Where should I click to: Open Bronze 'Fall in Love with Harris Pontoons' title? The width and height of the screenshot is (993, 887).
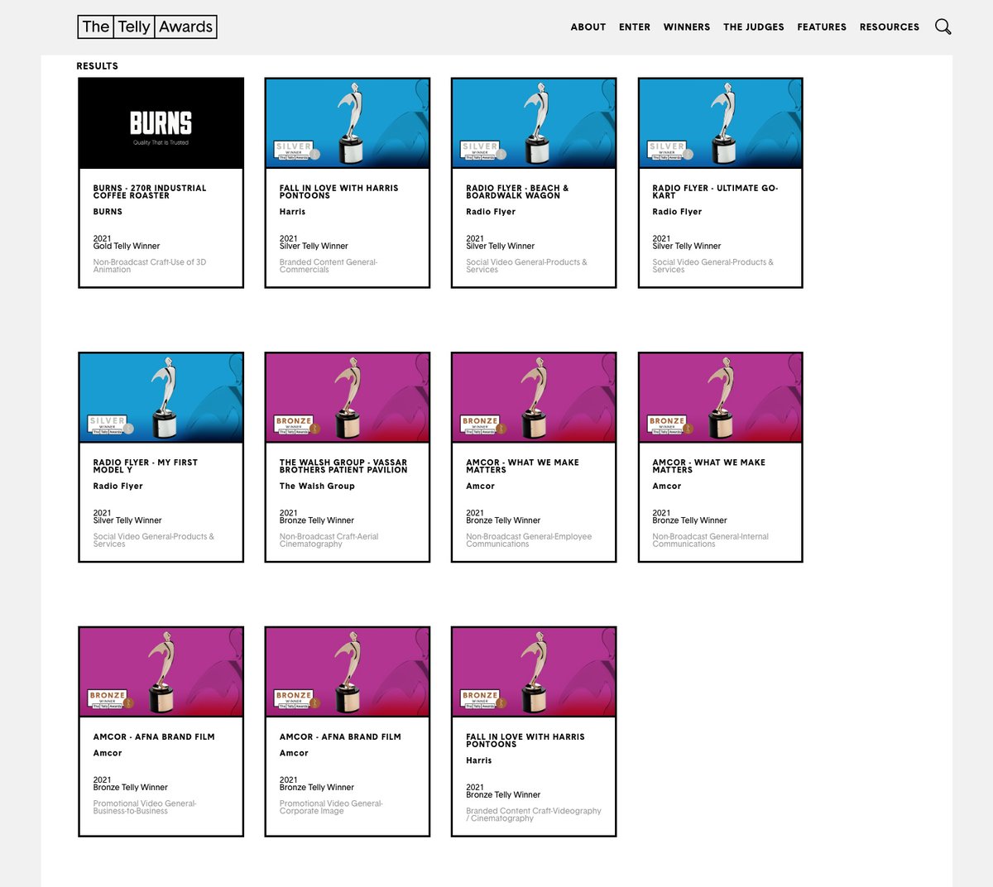(x=525, y=741)
